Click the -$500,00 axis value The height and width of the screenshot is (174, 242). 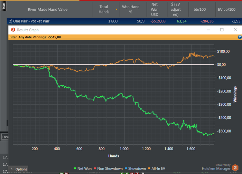pos(224,131)
